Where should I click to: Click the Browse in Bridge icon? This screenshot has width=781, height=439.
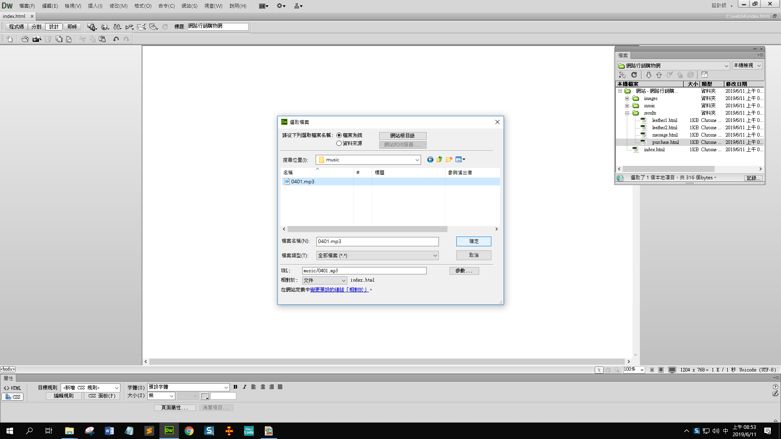click(x=37, y=39)
